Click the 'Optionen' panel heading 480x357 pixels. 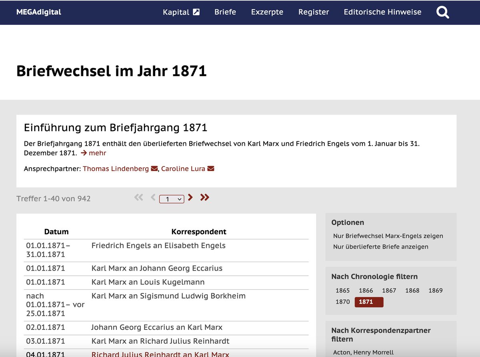pyautogui.click(x=348, y=223)
